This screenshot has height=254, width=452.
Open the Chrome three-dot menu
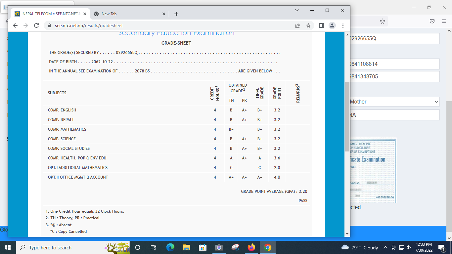pos(343,25)
